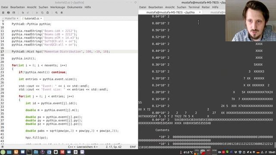Open the terminal's Suchen menu
Image resolution: width=276 pixels, height=155 pixels.
click(182, 7)
